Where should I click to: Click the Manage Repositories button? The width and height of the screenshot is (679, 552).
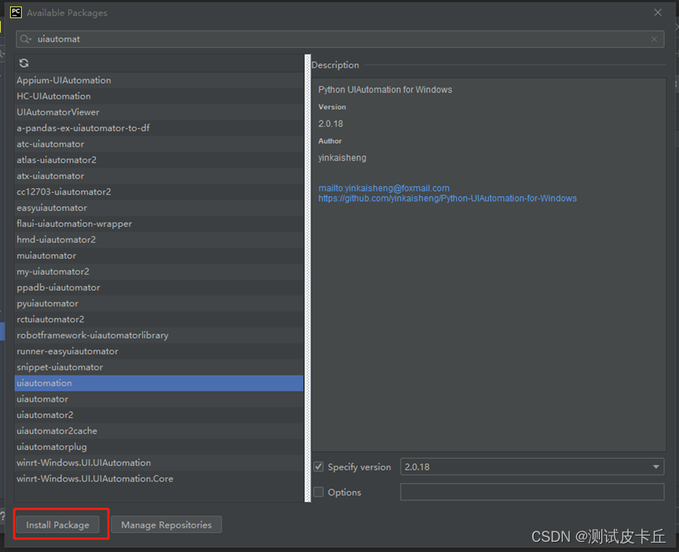166,525
